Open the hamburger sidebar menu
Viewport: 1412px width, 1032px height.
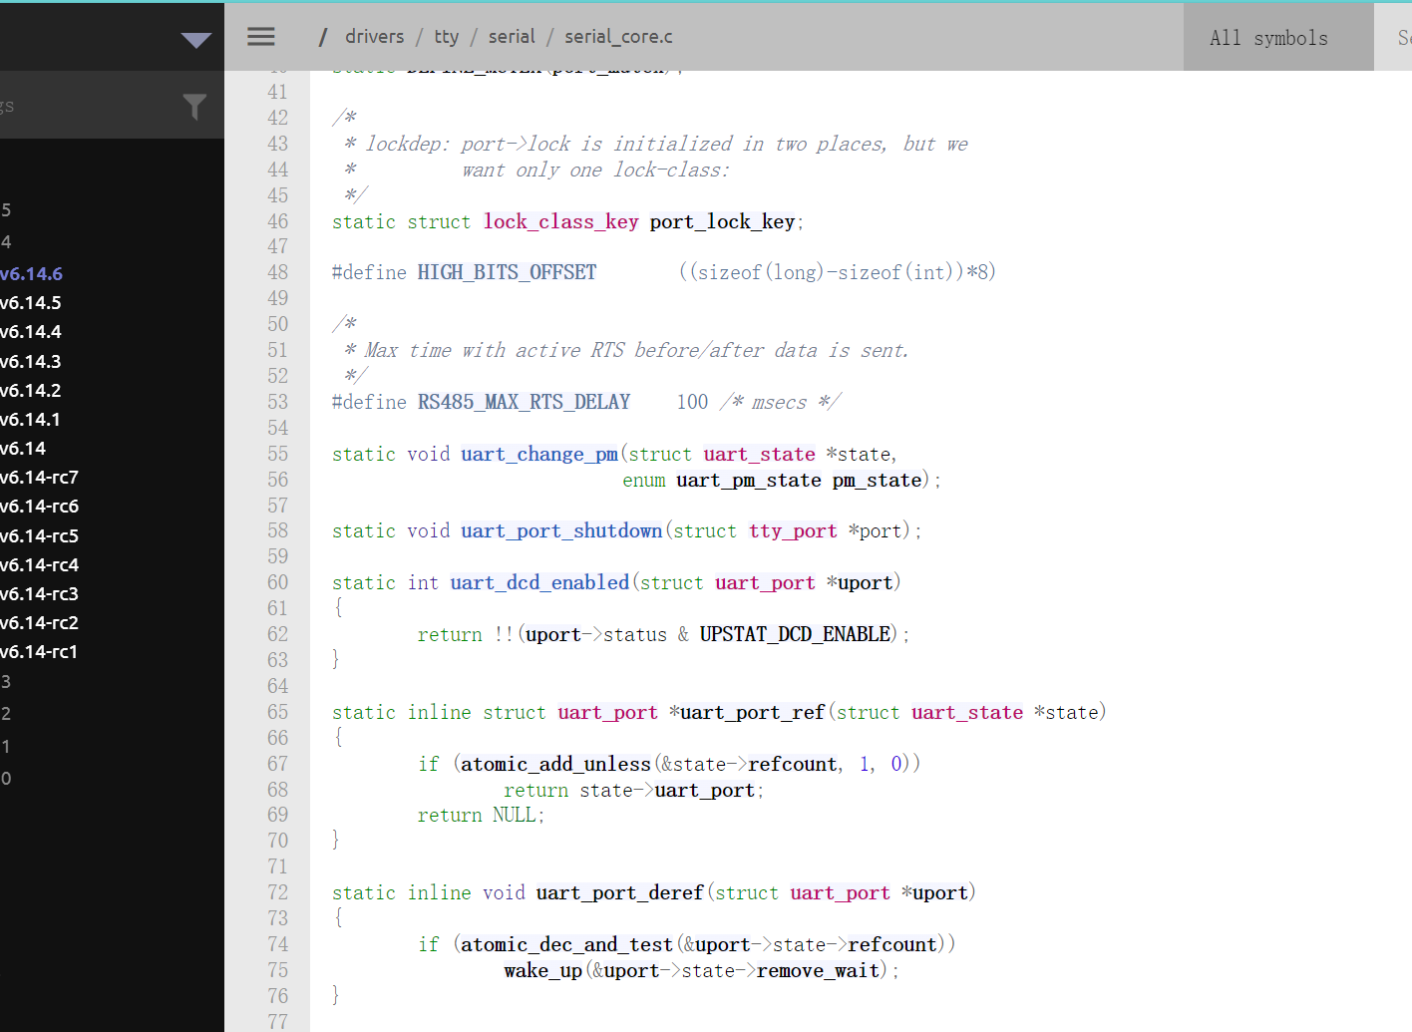click(x=261, y=37)
